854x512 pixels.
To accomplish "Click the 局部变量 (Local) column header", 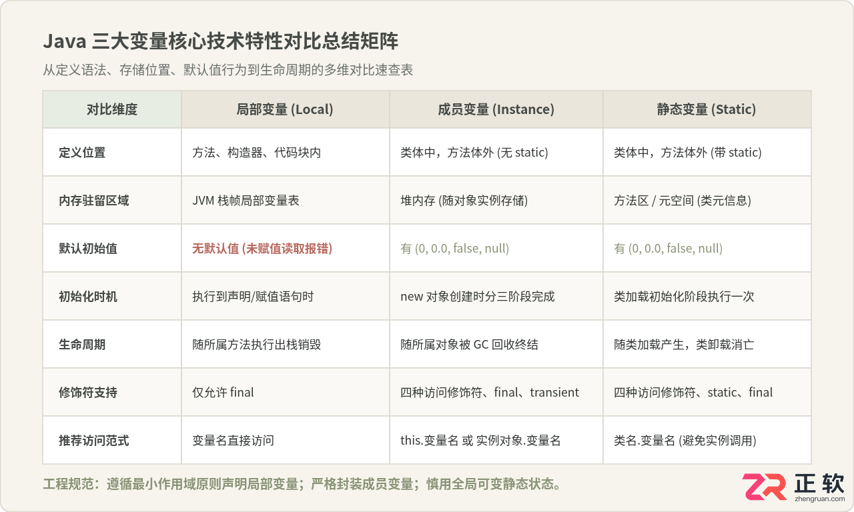I will (x=285, y=109).
